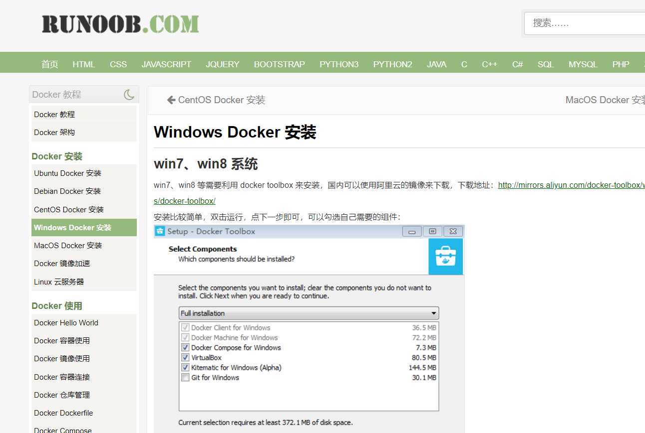Toggle Docker Client for Windows checkbox

point(185,327)
